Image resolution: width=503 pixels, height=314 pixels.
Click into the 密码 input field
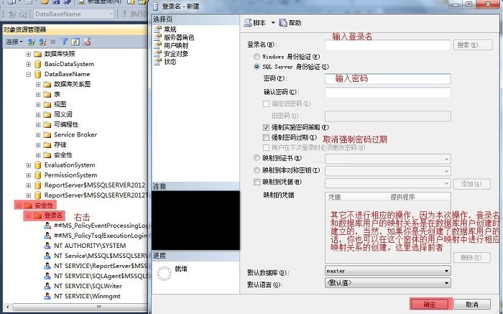[388, 78]
